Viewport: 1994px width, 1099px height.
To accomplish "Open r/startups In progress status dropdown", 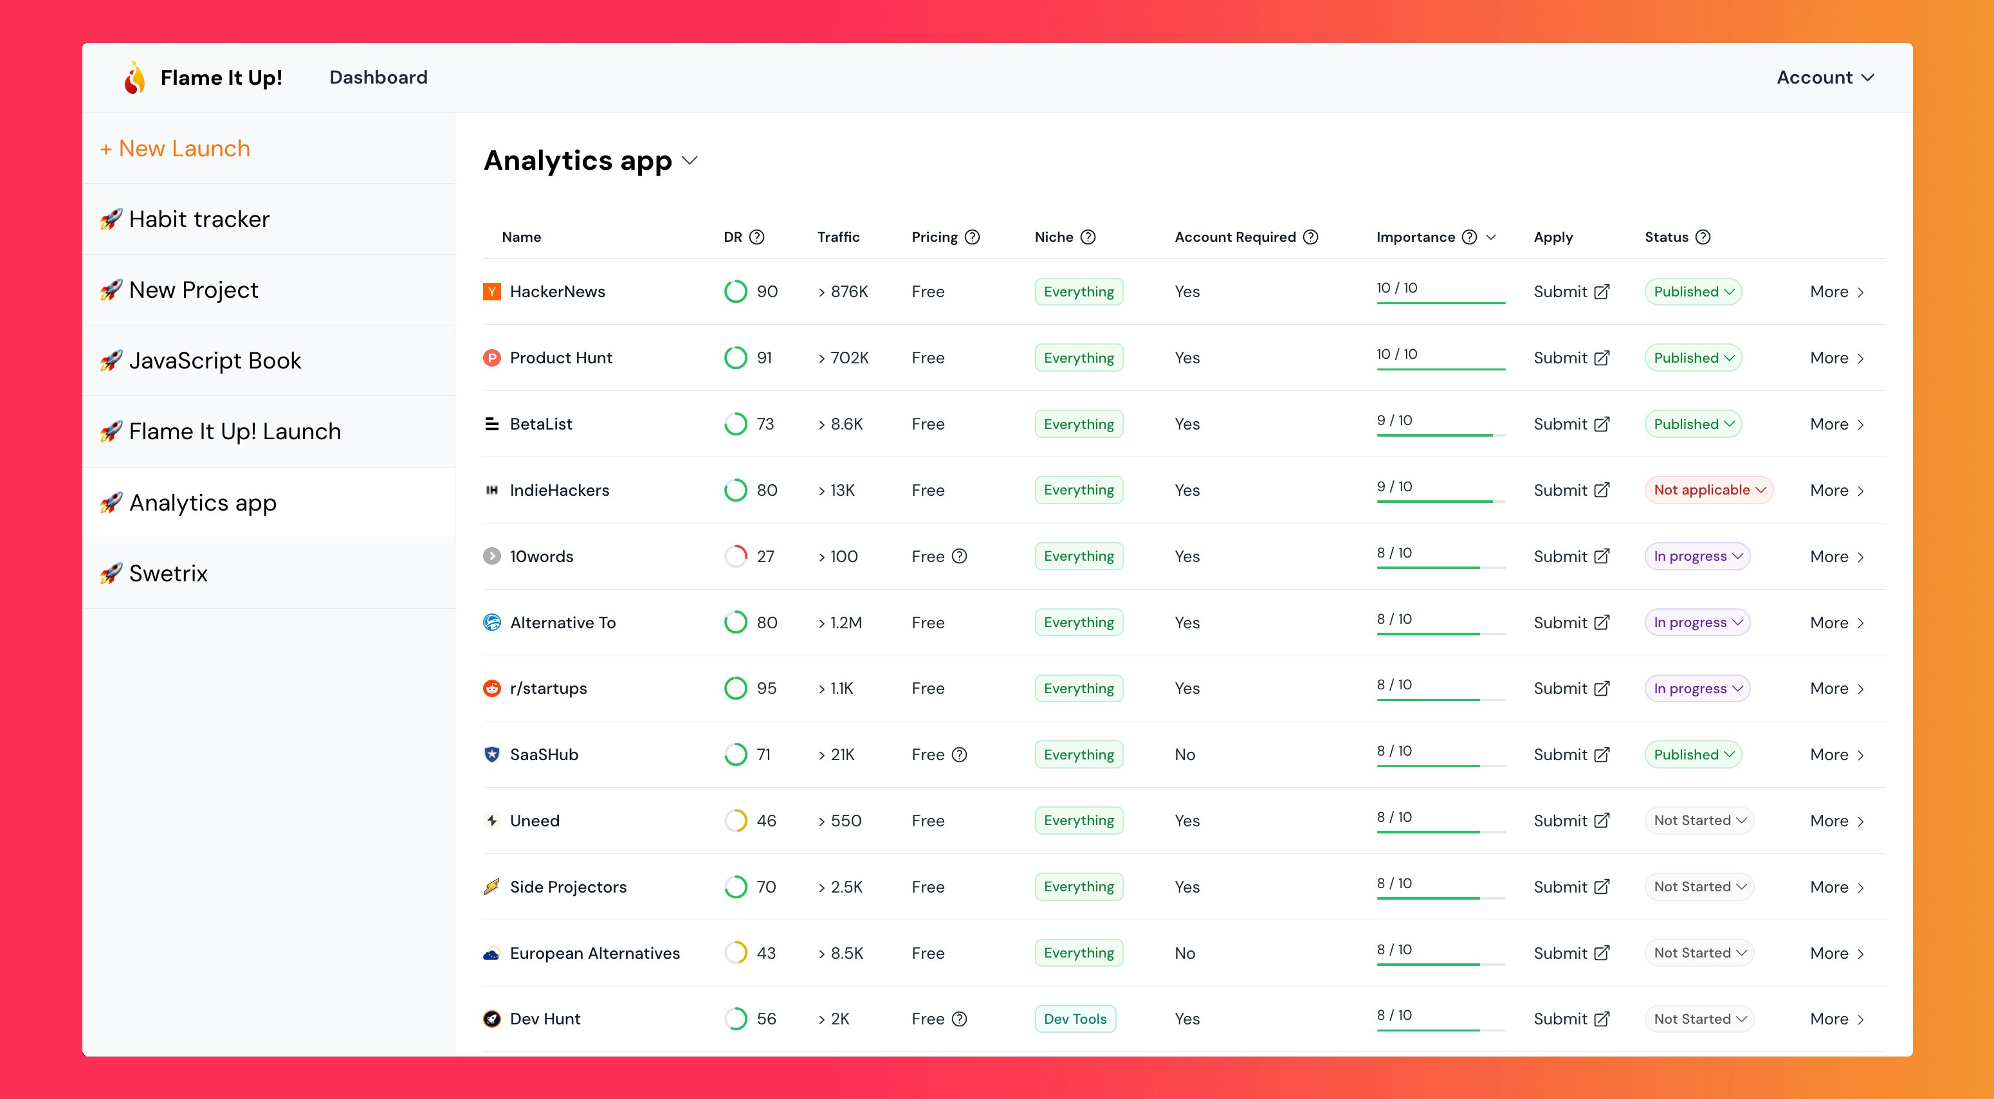I will pyautogui.click(x=1697, y=688).
